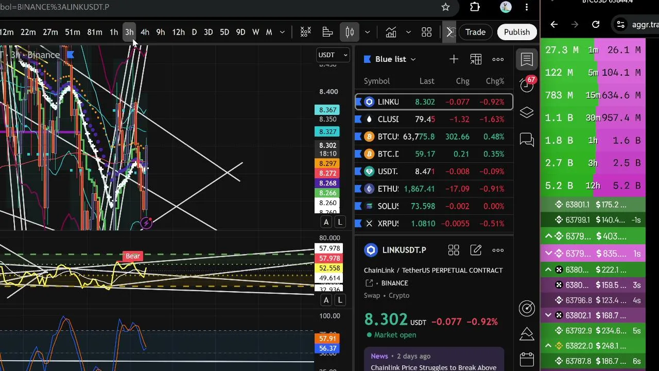Expand the timeframe interval dropdown arrow
659x371 pixels.
pyautogui.click(x=282, y=32)
